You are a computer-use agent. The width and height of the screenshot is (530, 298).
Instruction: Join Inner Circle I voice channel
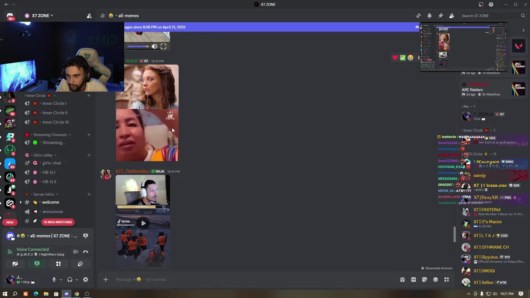(54, 103)
